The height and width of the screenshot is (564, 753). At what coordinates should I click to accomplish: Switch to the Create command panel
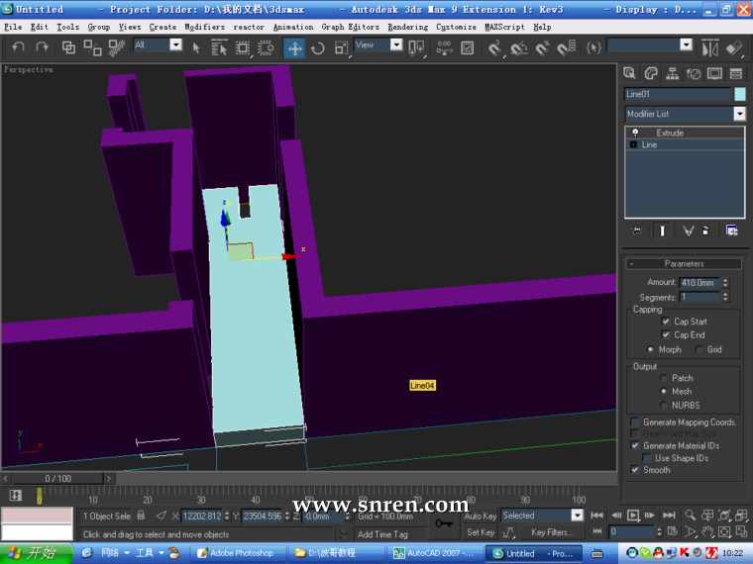630,73
